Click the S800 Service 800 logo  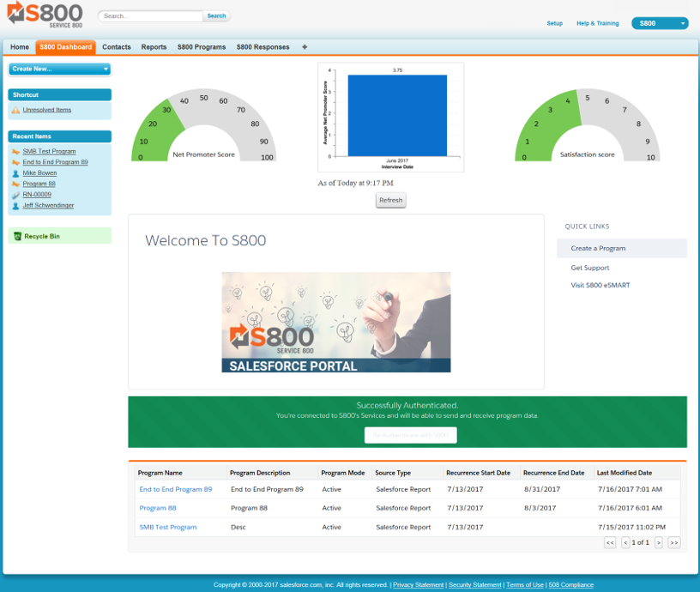(45, 15)
